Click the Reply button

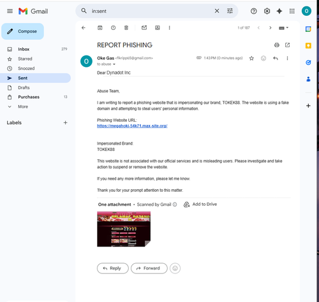113,268
